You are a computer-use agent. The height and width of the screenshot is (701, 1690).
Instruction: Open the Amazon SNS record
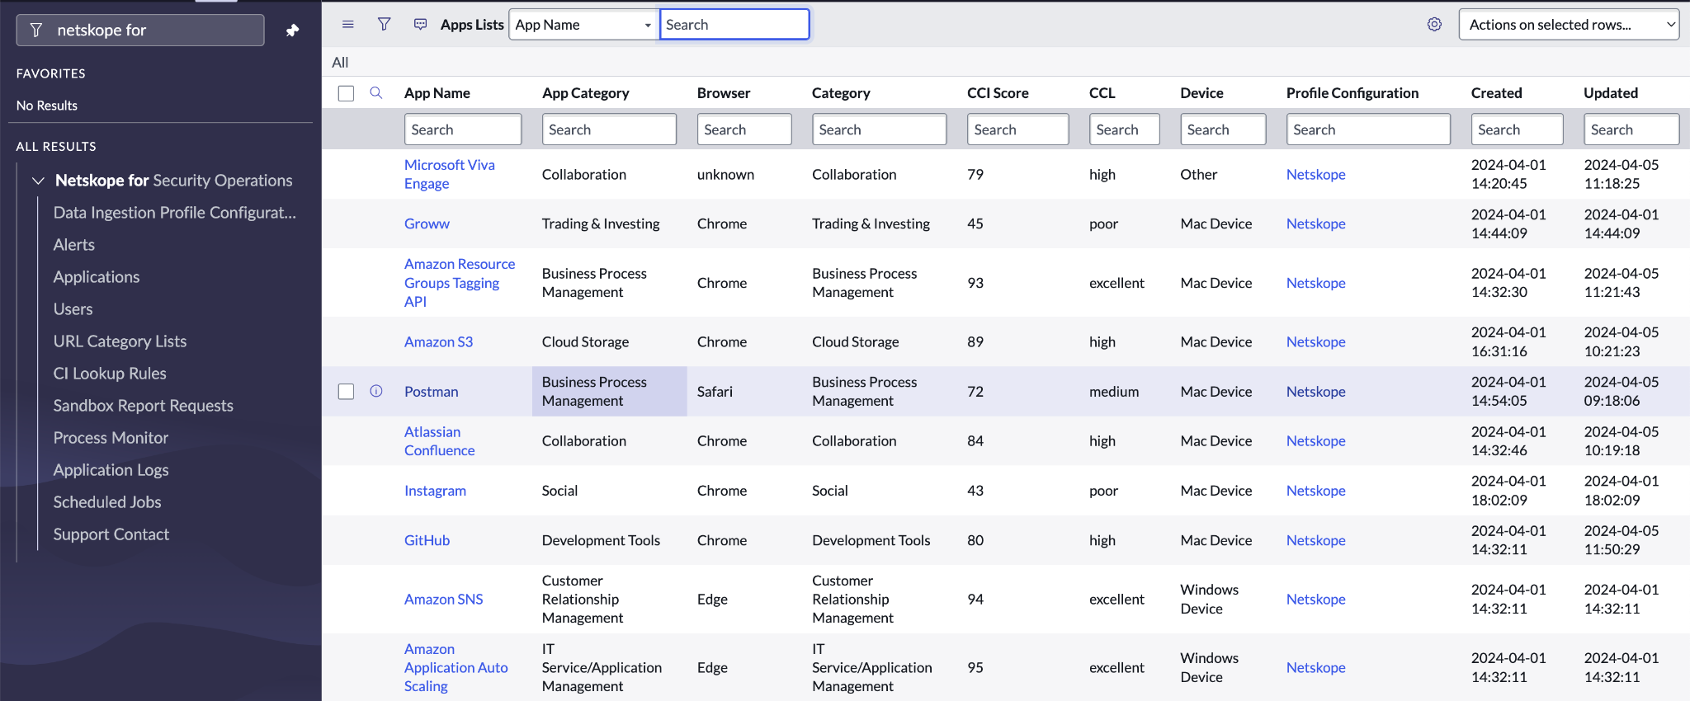pyautogui.click(x=444, y=600)
